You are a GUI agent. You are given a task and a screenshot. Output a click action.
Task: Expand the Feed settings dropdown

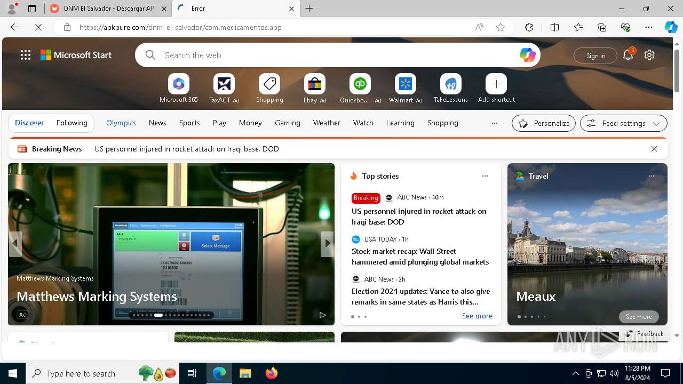[x=624, y=123]
